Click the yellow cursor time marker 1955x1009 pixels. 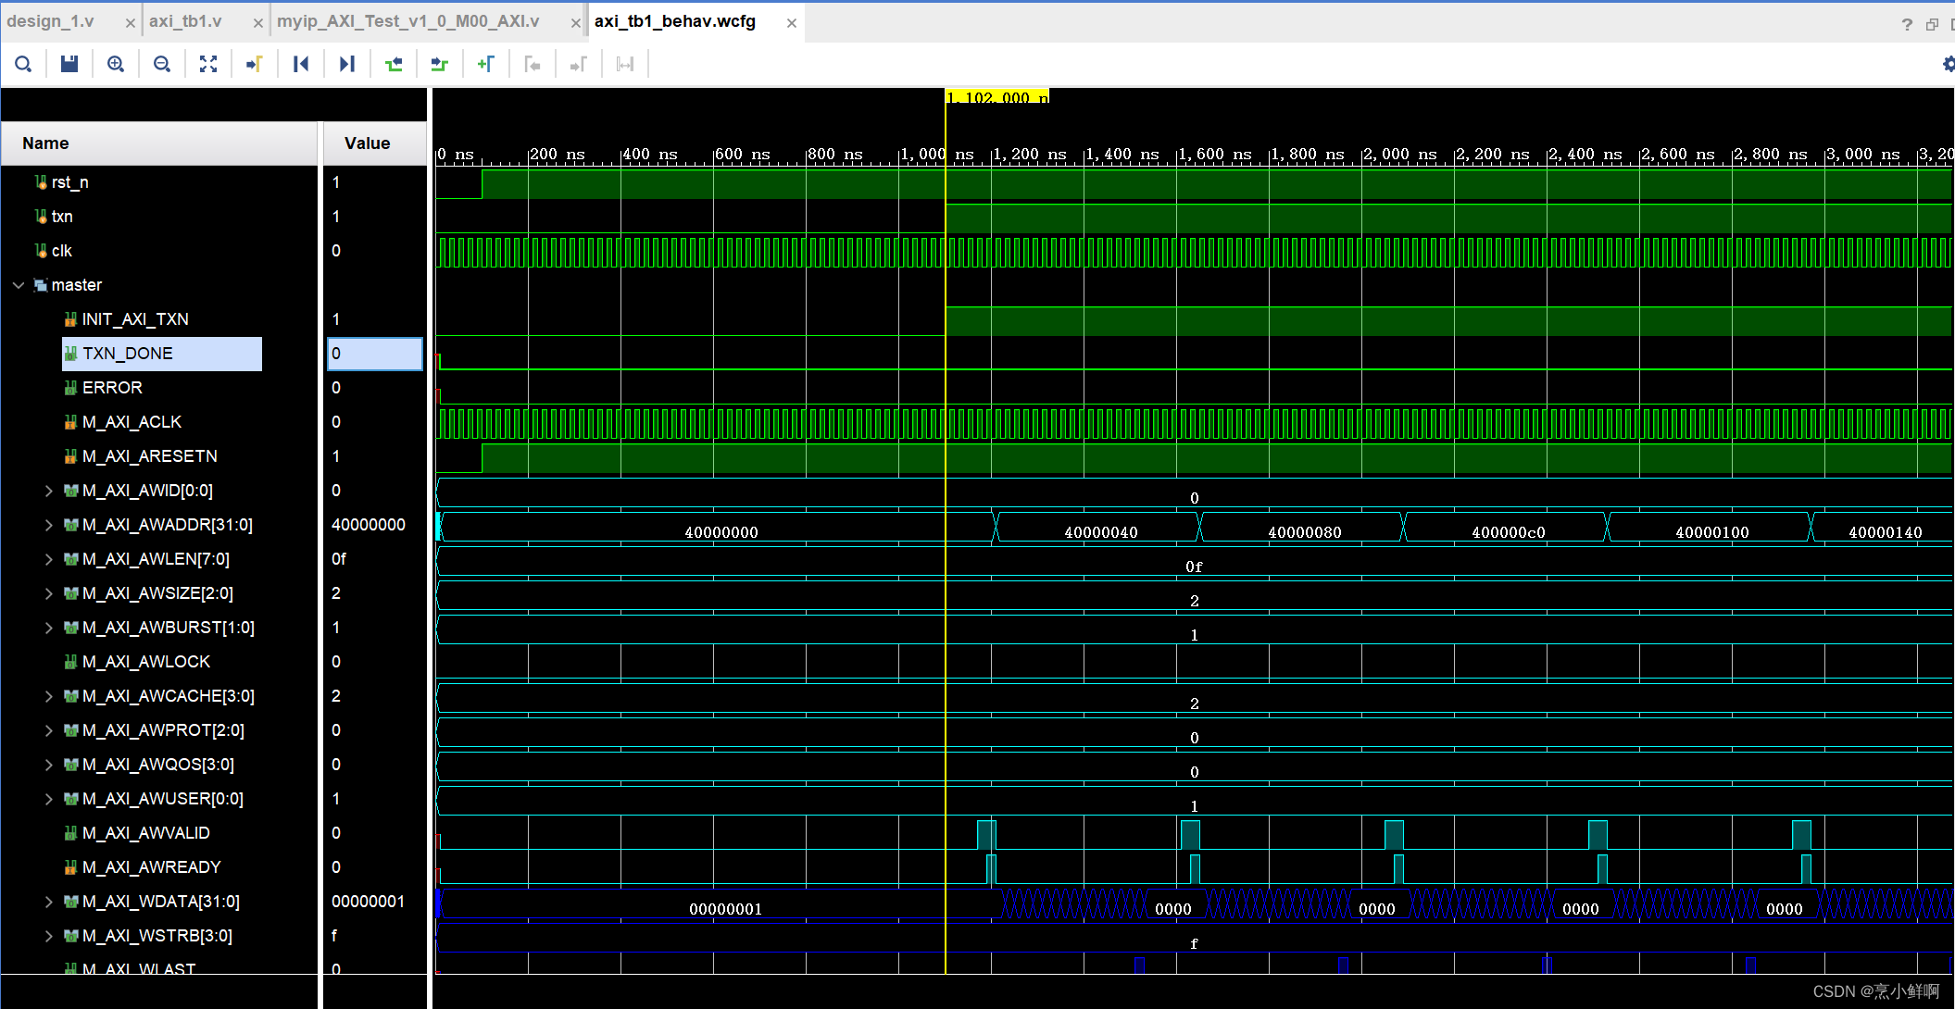(x=997, y=97)
